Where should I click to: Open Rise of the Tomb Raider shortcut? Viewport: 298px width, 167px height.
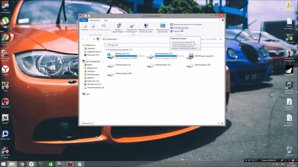[289, 55]
